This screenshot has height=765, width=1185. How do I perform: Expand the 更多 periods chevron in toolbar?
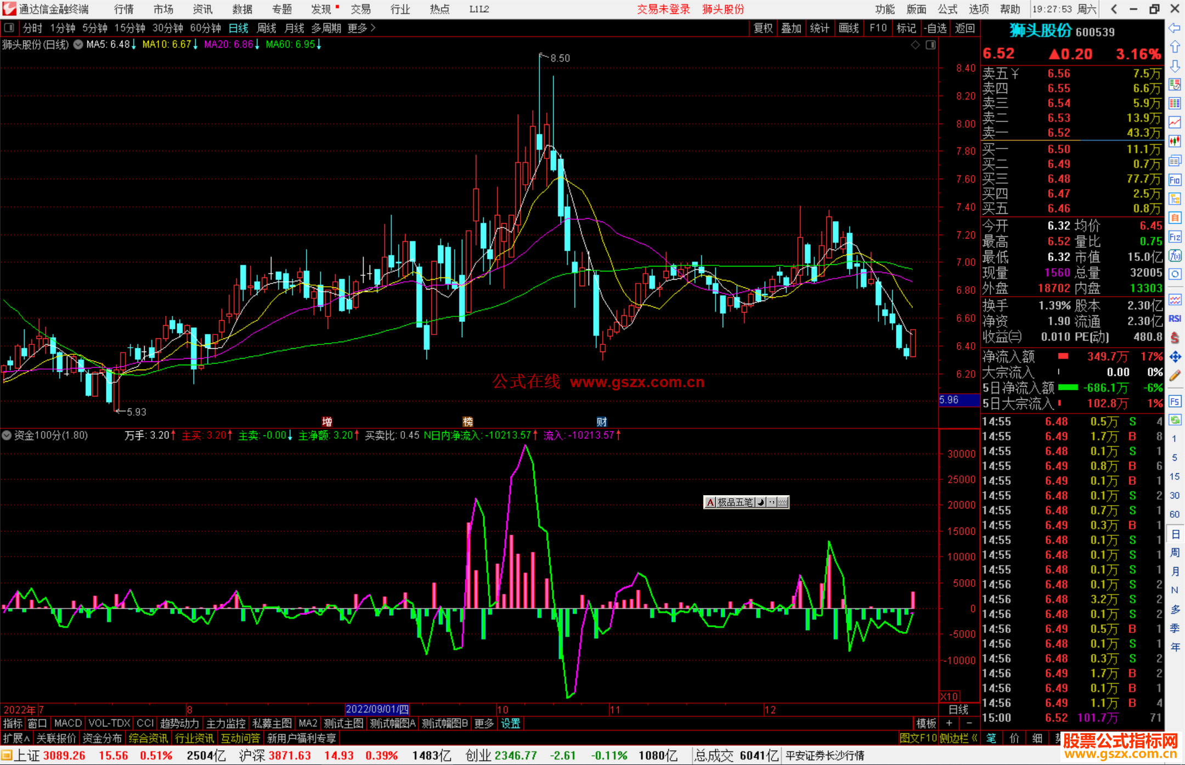(362, 28)
